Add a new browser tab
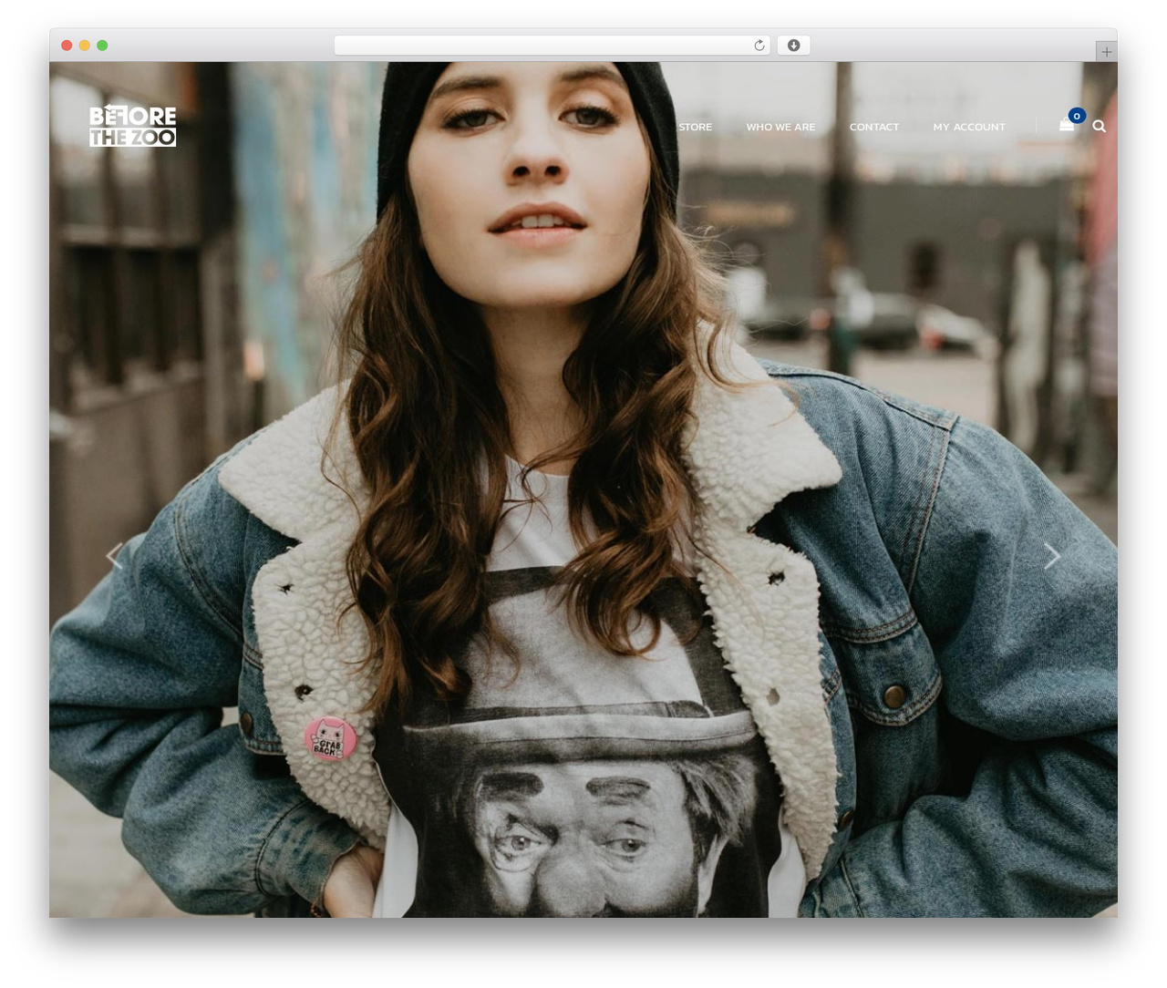This screenshot has width=1167, height=988. pos(1106,52)
